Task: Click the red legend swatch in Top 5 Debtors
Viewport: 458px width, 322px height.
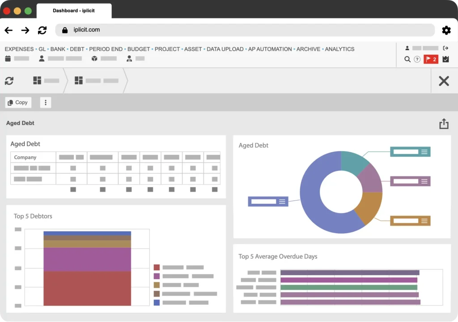Action: (x=157, y=267)
